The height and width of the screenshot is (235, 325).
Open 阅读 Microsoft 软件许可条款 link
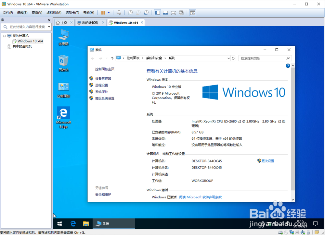point(201,197)
